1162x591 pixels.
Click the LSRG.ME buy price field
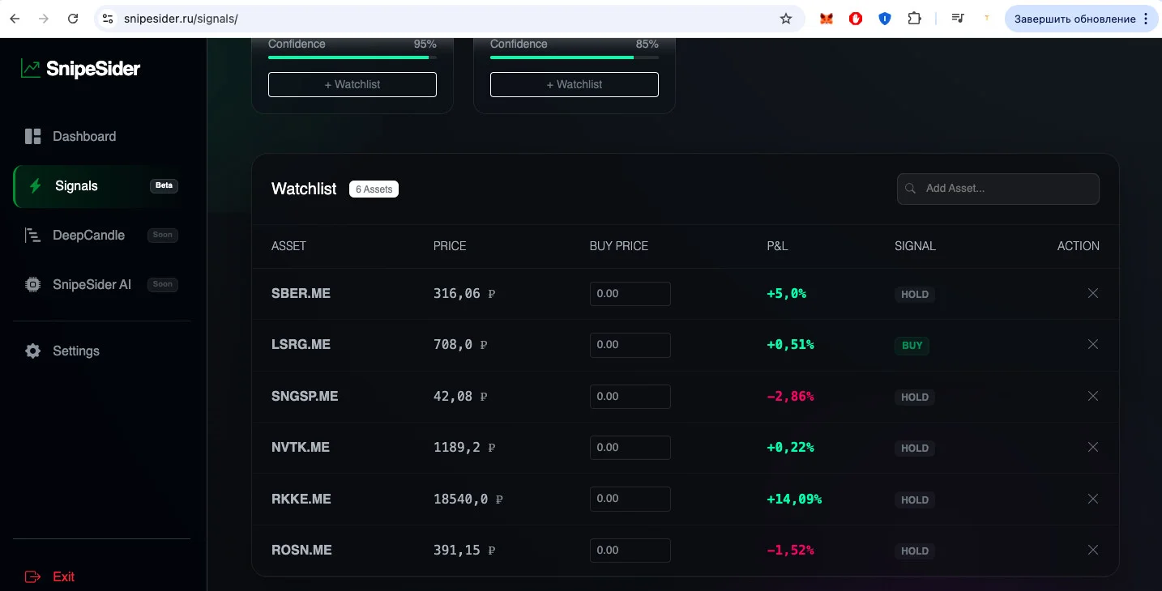tap(630, 345)
